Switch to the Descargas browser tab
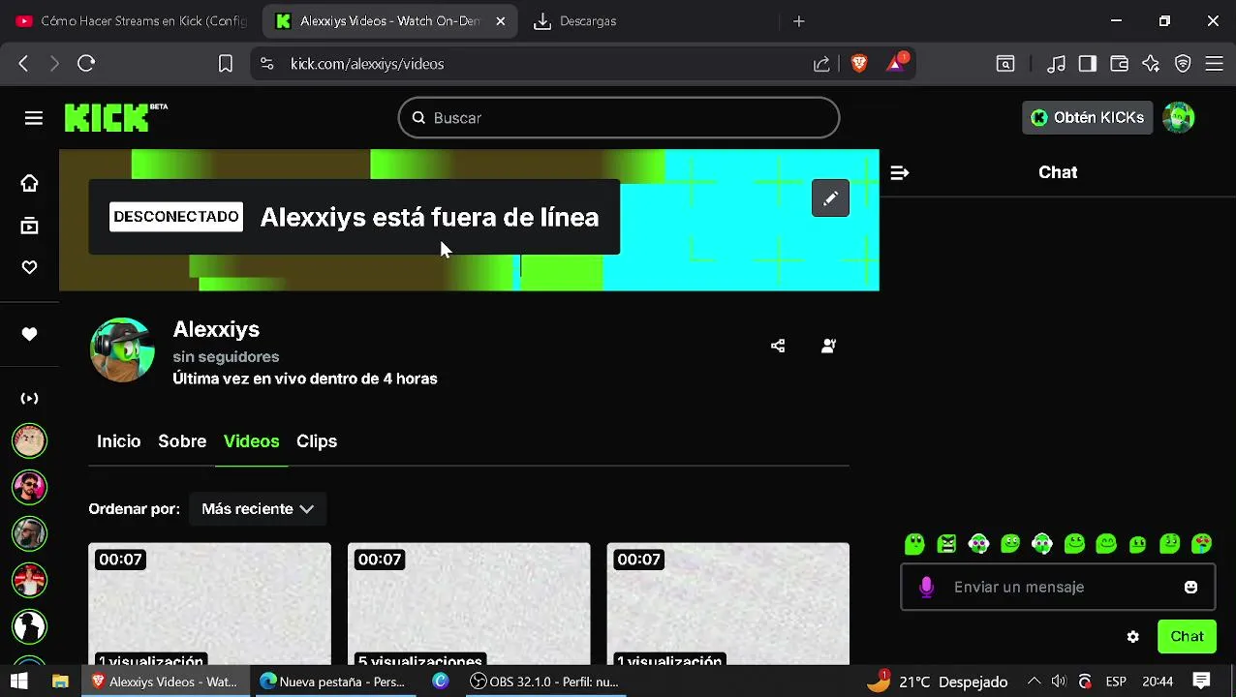The width and height of the screenshot is (1236, 697). coord(587,21)
